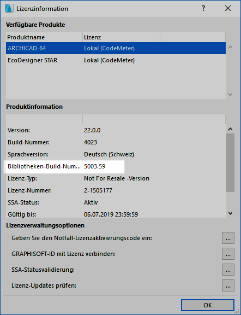Click the Lizenz column header
This screenshot has height=315, width=241.
[122, 37]
